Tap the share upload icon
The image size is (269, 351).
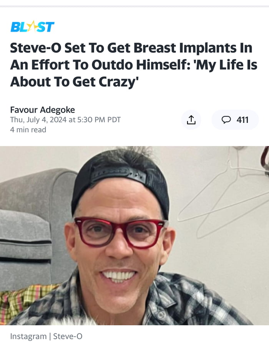191,120
